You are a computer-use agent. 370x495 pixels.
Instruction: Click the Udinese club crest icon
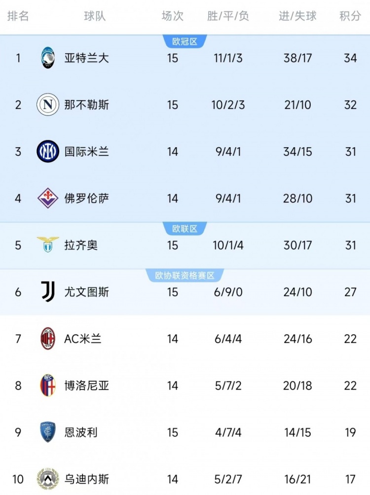coord(48,479)
